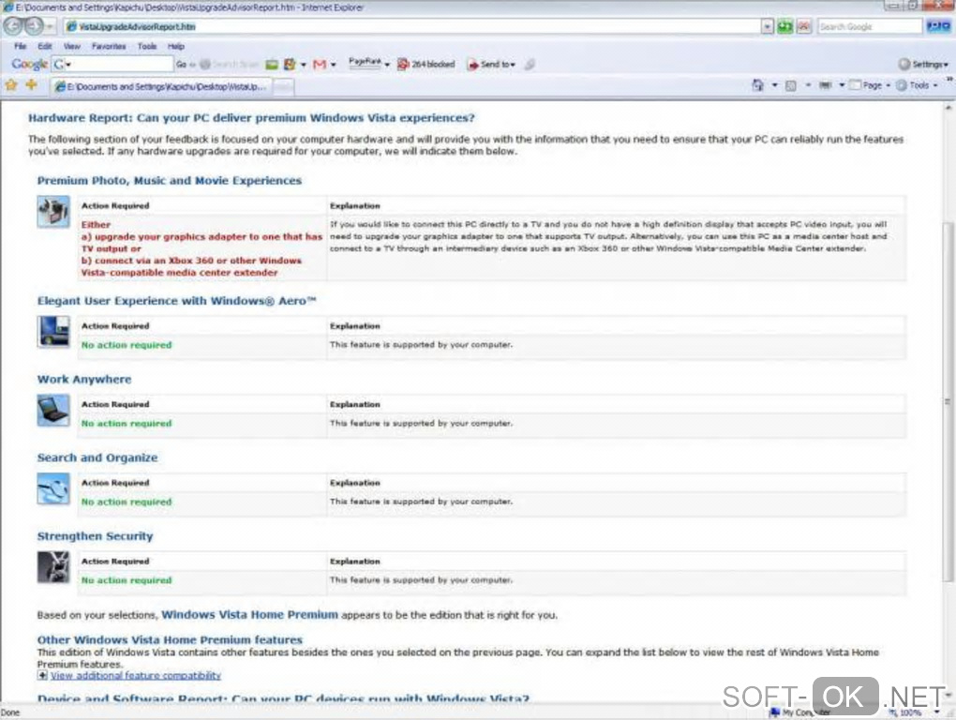Click the Search Google box at top right
Viewport: 956px width, 720px height.
pos(869,27)
